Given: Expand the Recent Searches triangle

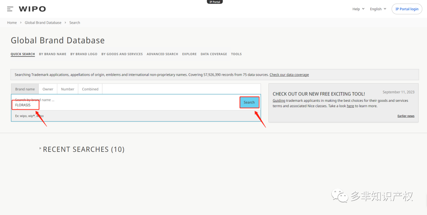Looking at the screenshot, I should 40,148.
